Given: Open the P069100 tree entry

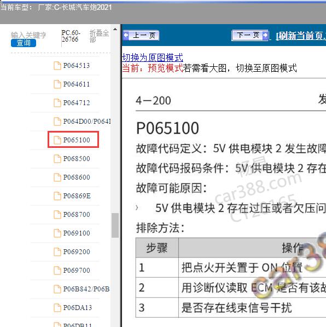Looking at the screenshot, I should click(77, 233).
